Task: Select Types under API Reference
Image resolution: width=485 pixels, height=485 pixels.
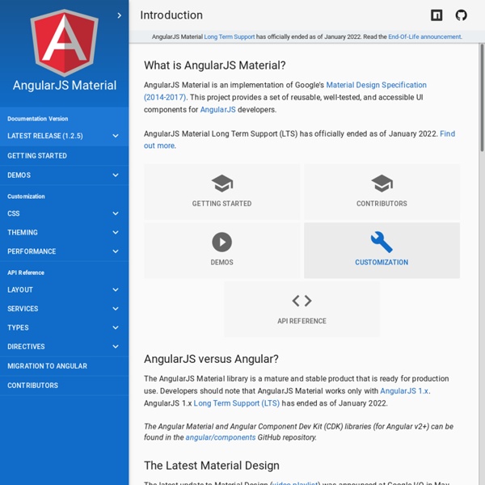Action: coord(64,327)
